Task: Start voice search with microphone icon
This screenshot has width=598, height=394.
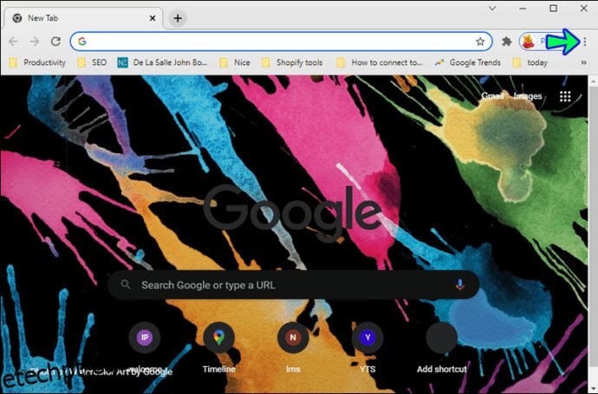Action: coord(460,285)
